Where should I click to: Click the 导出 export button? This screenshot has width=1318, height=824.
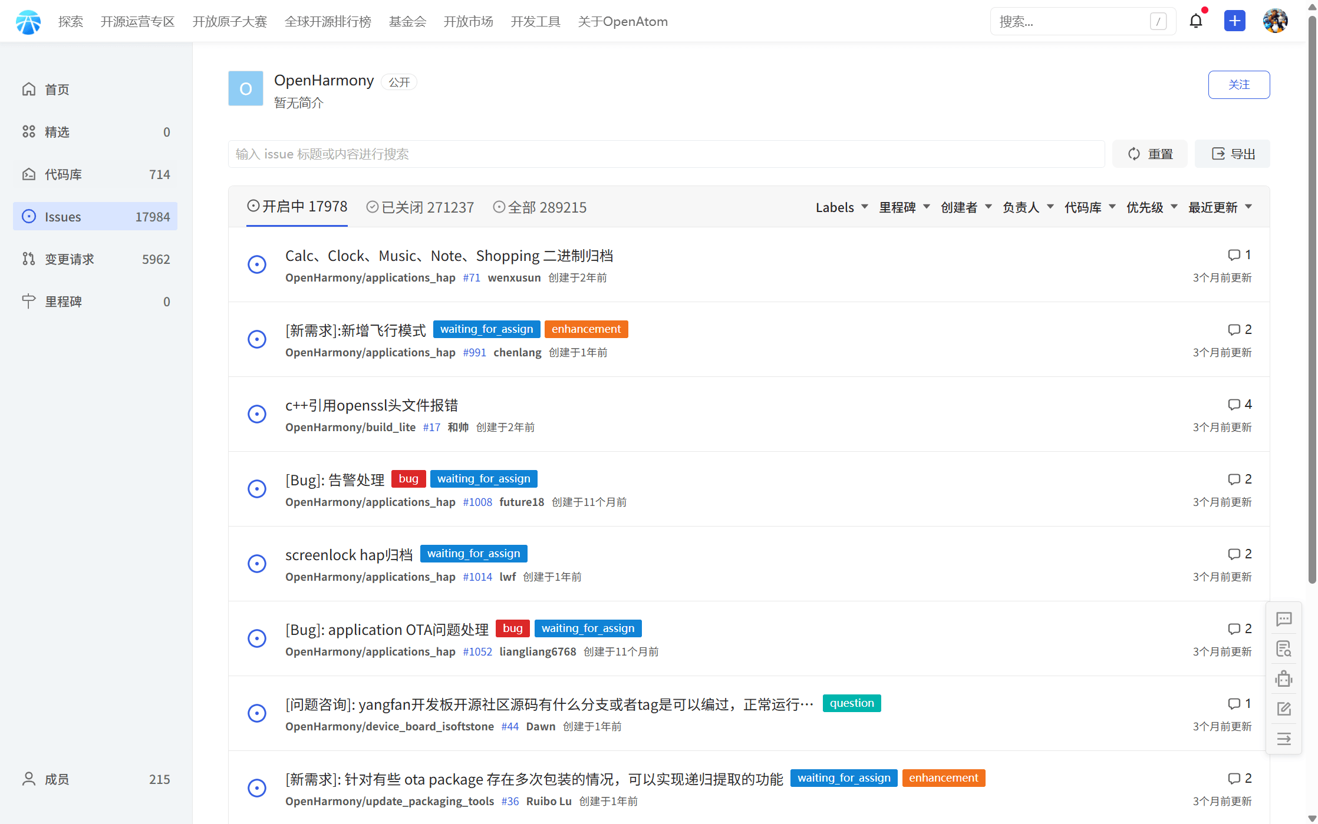pyautogui.click(x=1233, y=154)
